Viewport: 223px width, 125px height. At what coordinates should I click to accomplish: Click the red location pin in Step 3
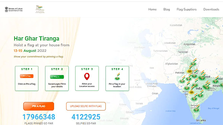pyautogui.click(x=87, y=77)
